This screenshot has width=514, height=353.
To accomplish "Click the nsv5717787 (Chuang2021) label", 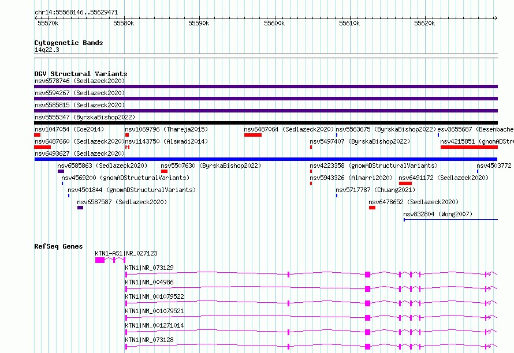I will [x=375, y=190].
